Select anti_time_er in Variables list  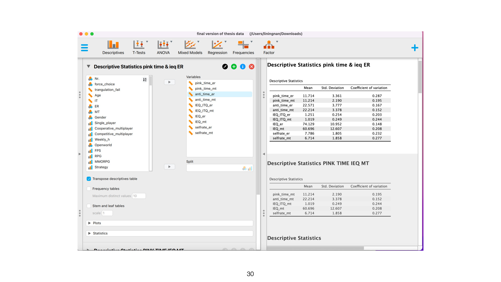(205, 94)
